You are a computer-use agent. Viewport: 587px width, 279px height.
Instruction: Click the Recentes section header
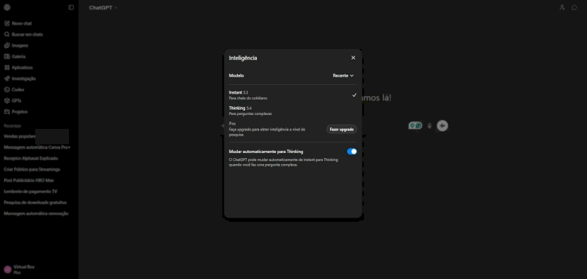click(x=12, y=126)
